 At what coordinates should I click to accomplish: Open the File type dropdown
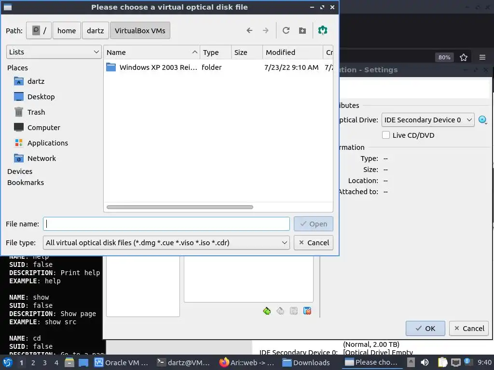pos(166,243)
